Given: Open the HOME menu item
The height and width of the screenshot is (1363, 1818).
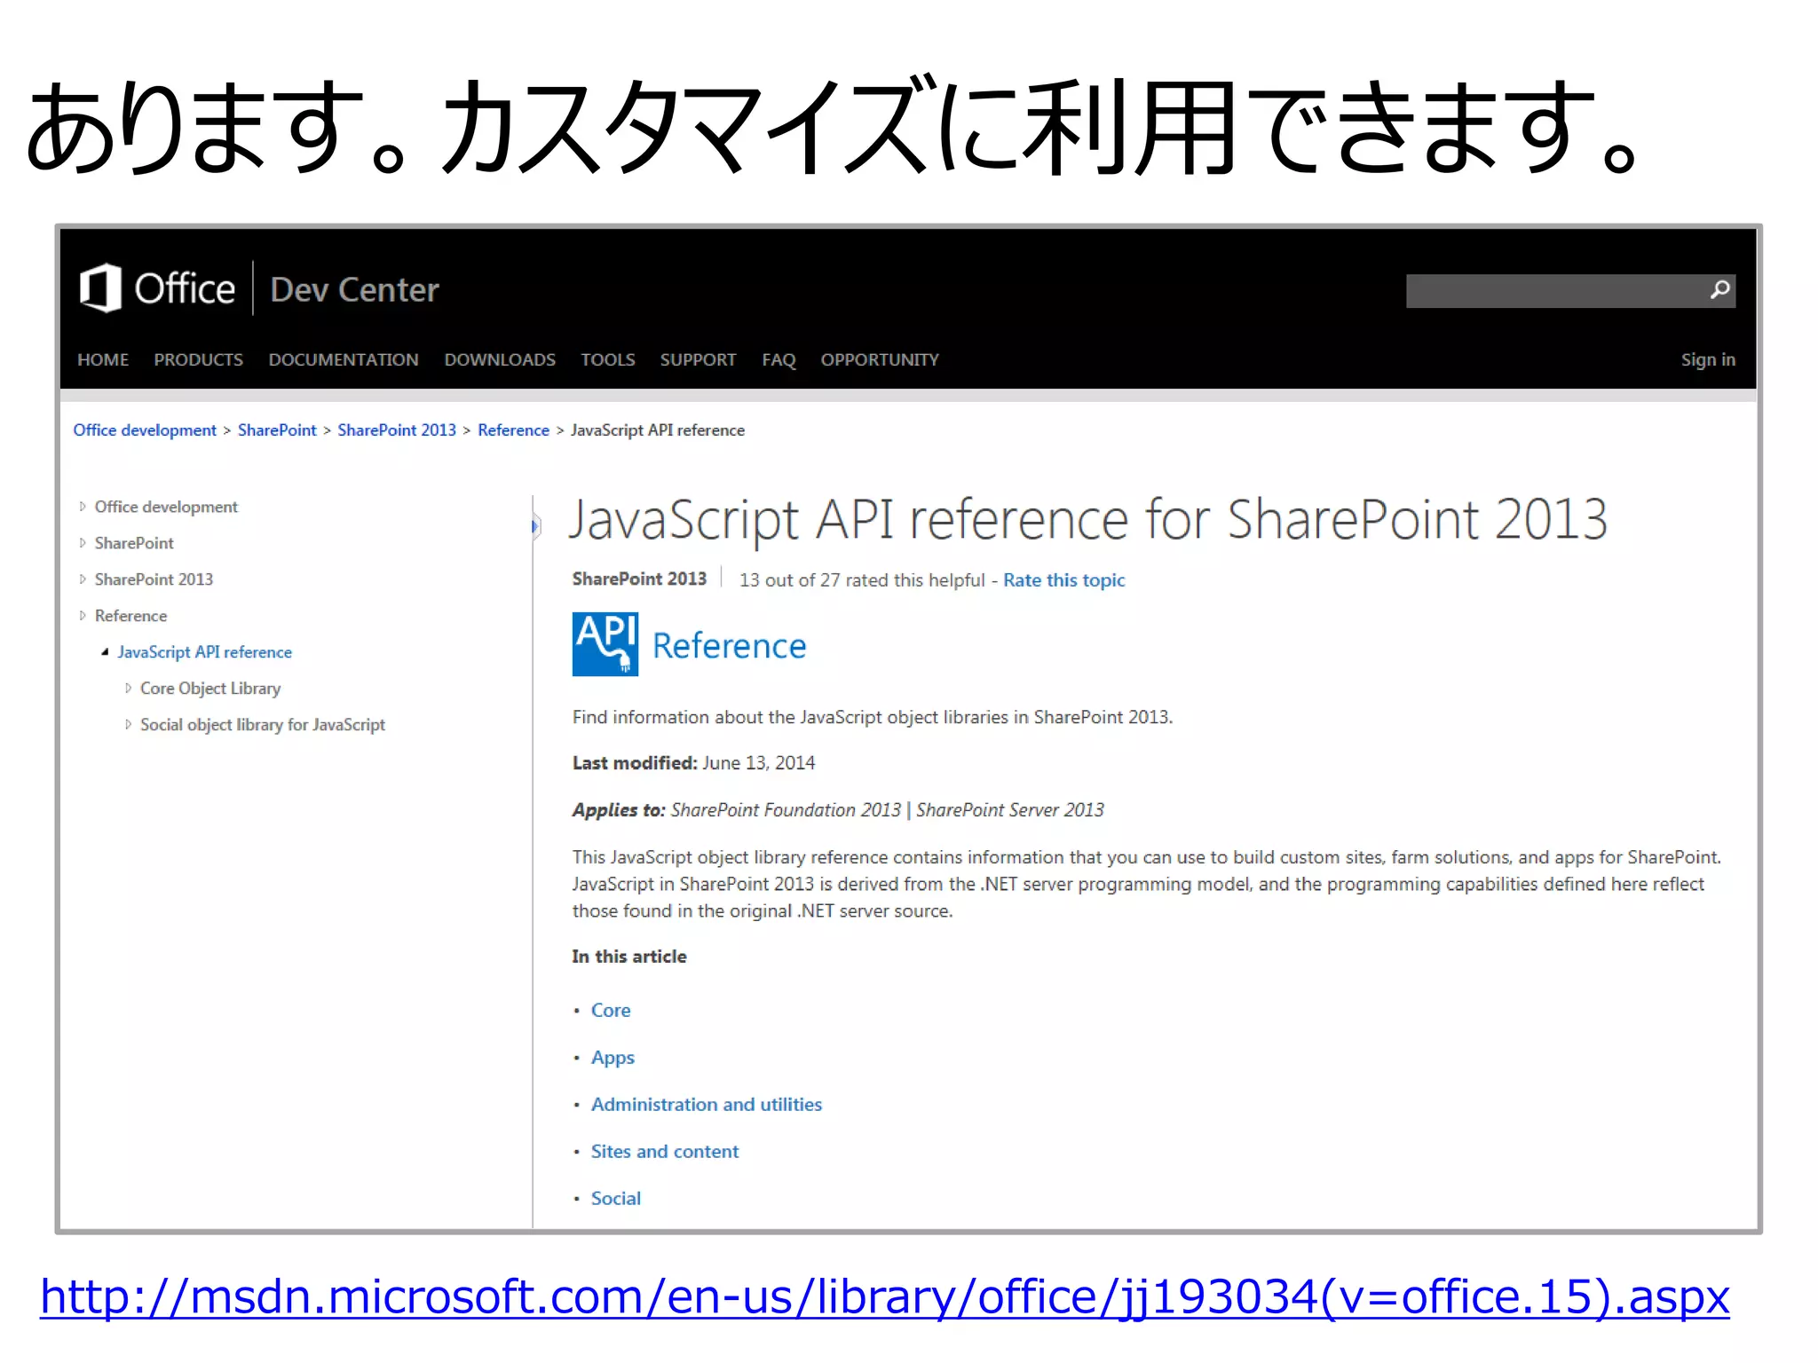Looking at the screenshot, I should click(103, 359).
